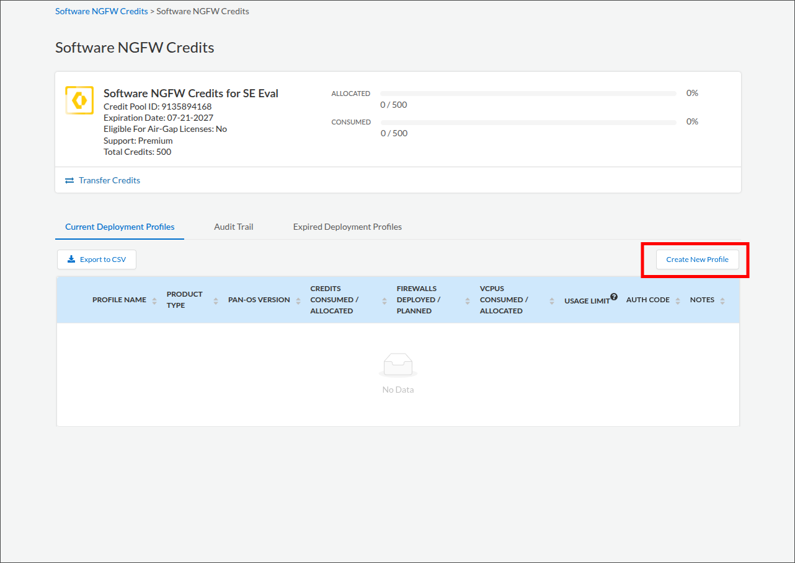This screenshot has width=795, height=563.
Task: Sort by vCPUs Consumed / Allocated arrows
Action: tap(552, 300)
